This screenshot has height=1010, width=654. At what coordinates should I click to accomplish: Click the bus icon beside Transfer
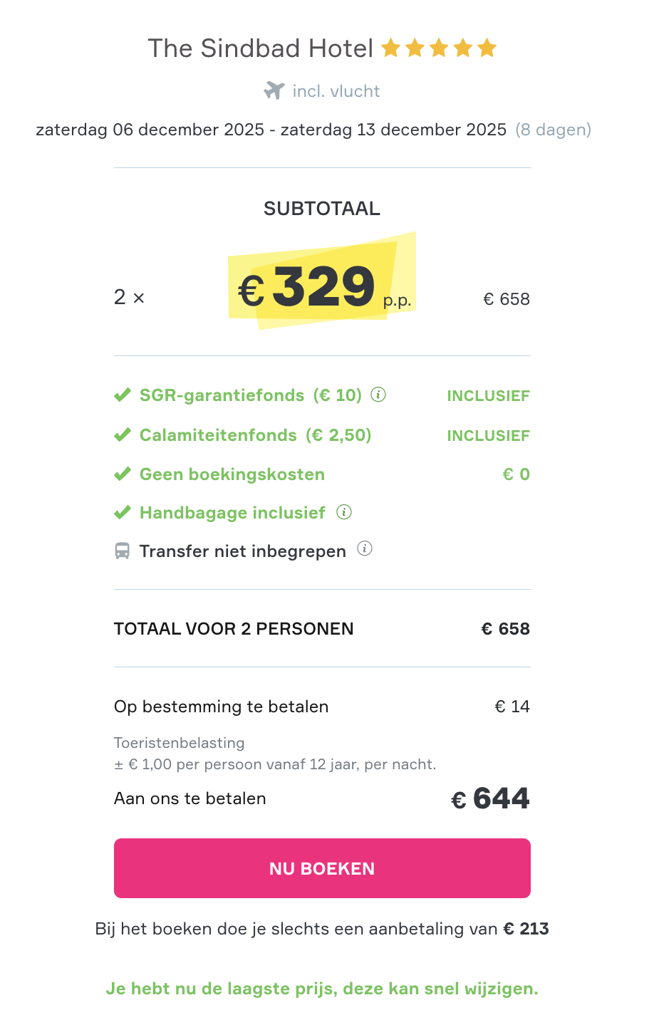click(123, 551)
